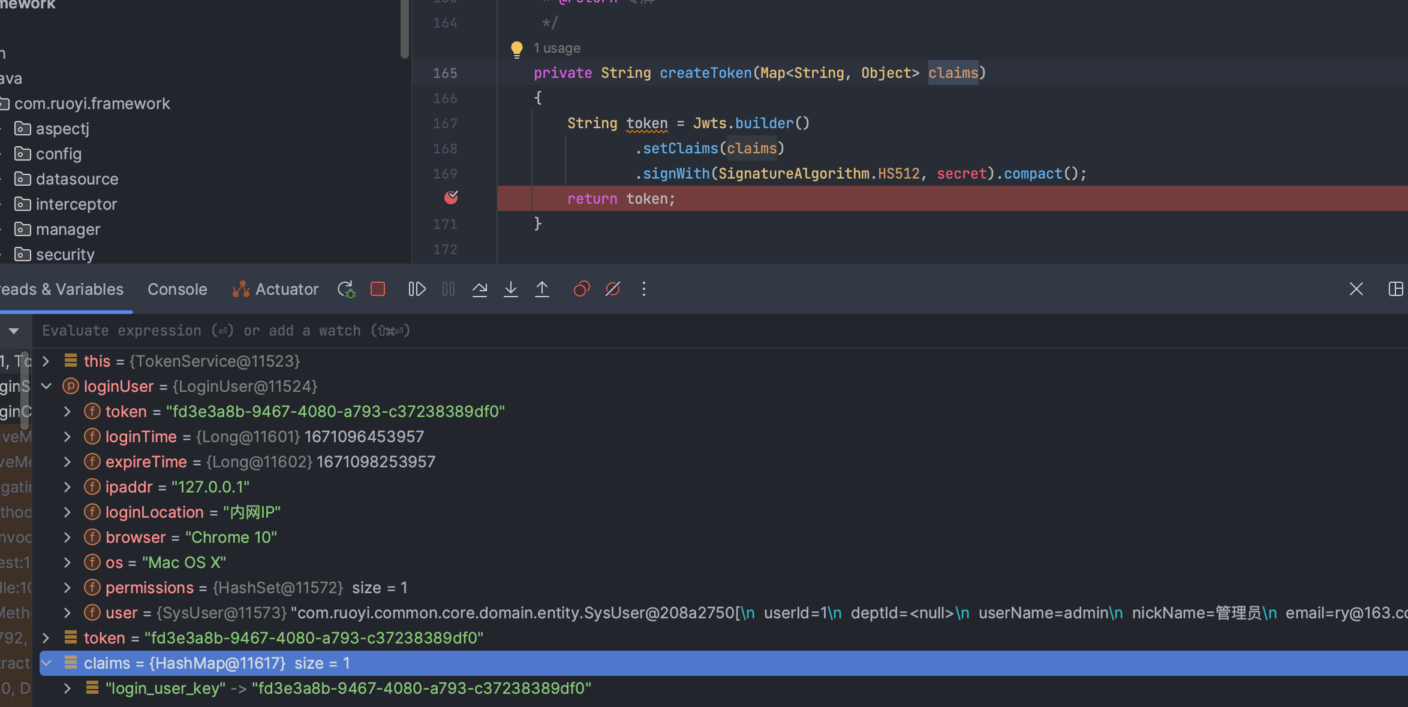
Task: Select Threads & Variables tab
Action: coord(61,289)
